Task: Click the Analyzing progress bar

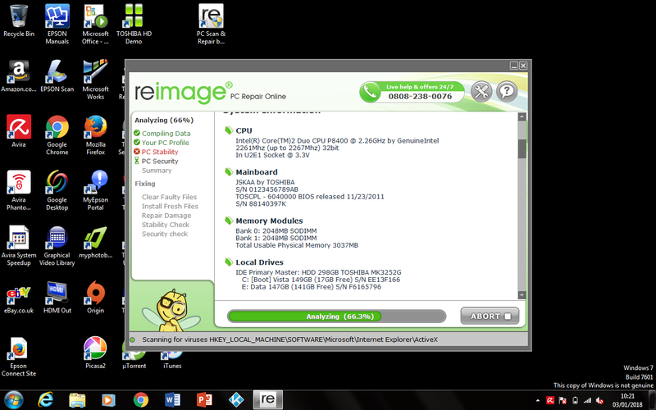Action: [336, 317]
